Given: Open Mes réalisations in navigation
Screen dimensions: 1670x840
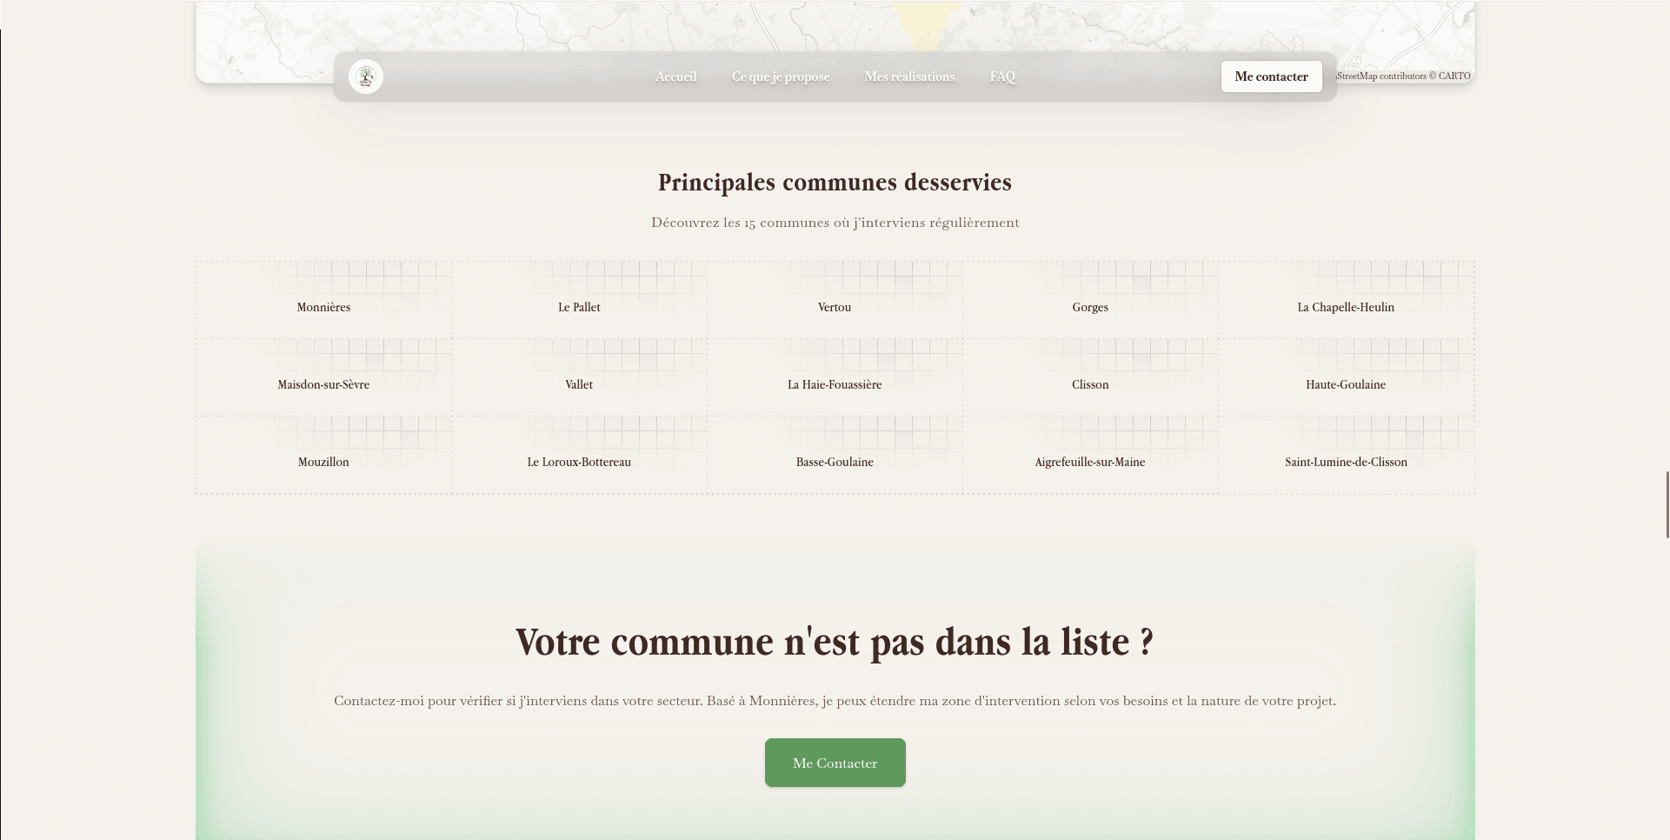Looking at the screenshot, I should click(x=909, y=77).
